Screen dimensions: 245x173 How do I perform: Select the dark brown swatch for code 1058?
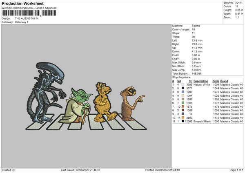coord(183,110)
